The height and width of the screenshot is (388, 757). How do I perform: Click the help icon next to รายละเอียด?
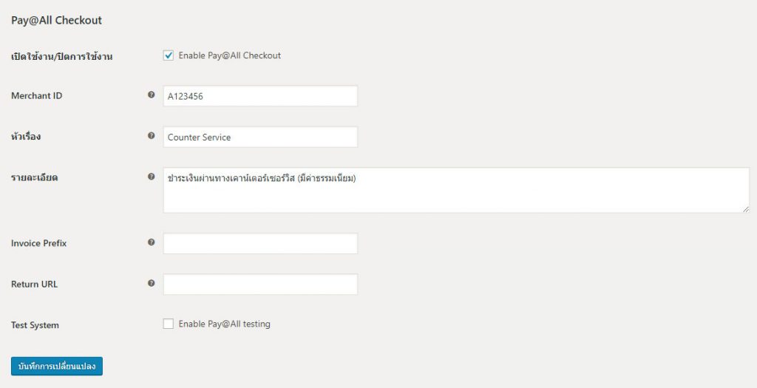pos(151,177)
